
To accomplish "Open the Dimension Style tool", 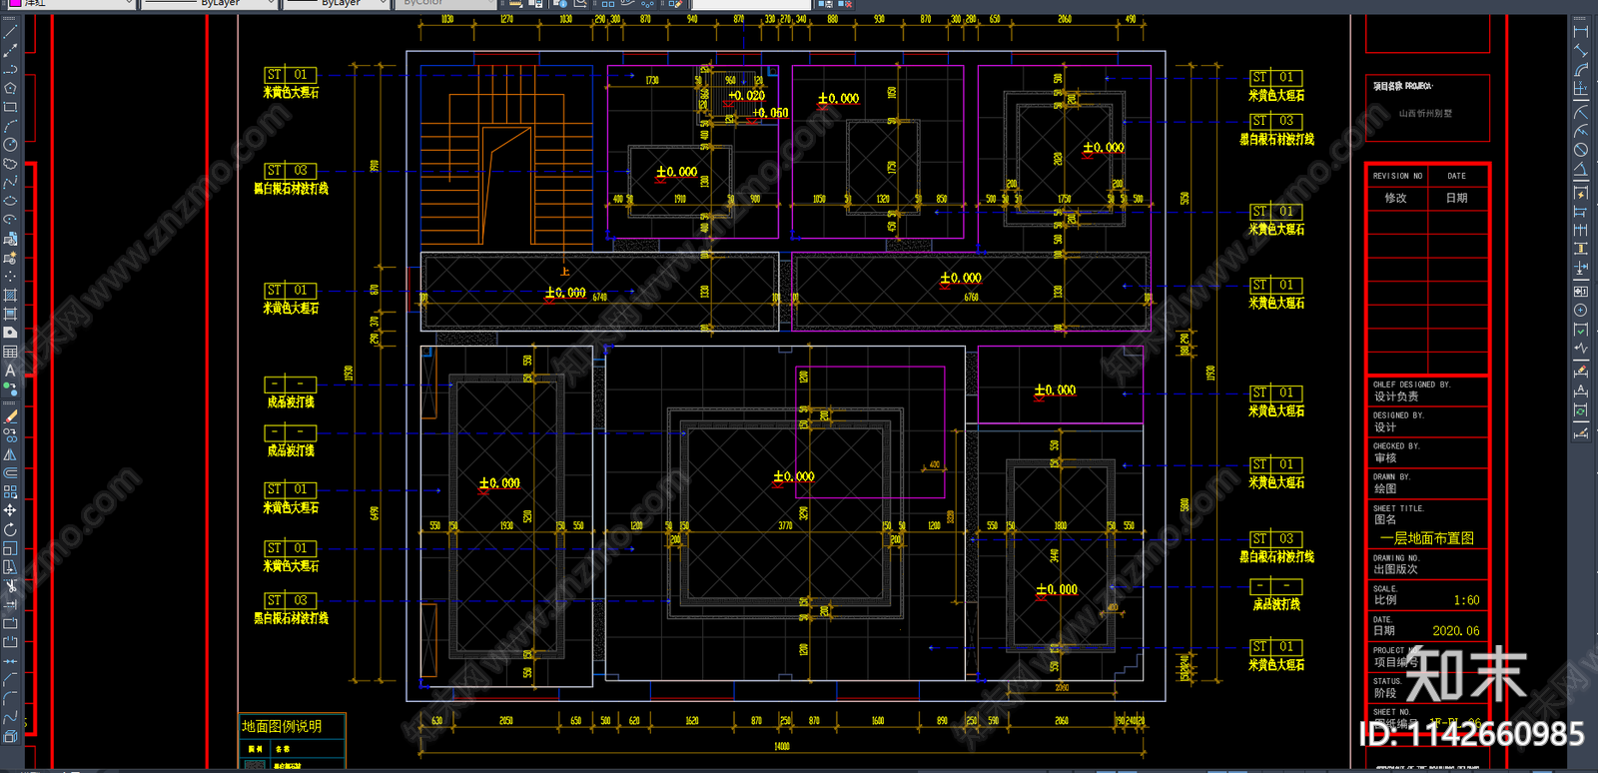I will pos(1581,432).
